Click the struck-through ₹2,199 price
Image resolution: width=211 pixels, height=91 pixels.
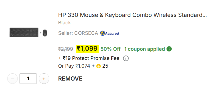coord(65,49)
